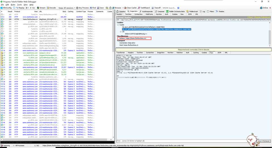Viewport: 272px width, 148px height.
Task: Clear Cache from the toolbar
Action: pyautogui.click(x=130, y=8)
